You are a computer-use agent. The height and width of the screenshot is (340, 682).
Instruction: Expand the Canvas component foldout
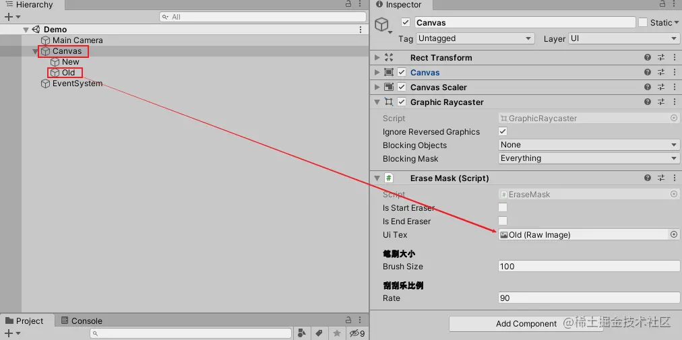point(377,72)
